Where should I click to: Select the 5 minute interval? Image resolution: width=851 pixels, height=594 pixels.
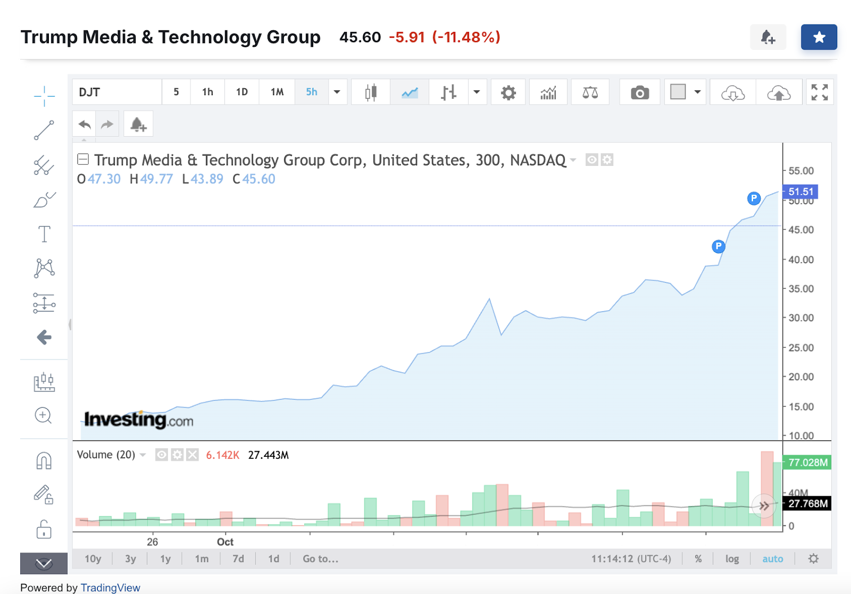(176, 92)
